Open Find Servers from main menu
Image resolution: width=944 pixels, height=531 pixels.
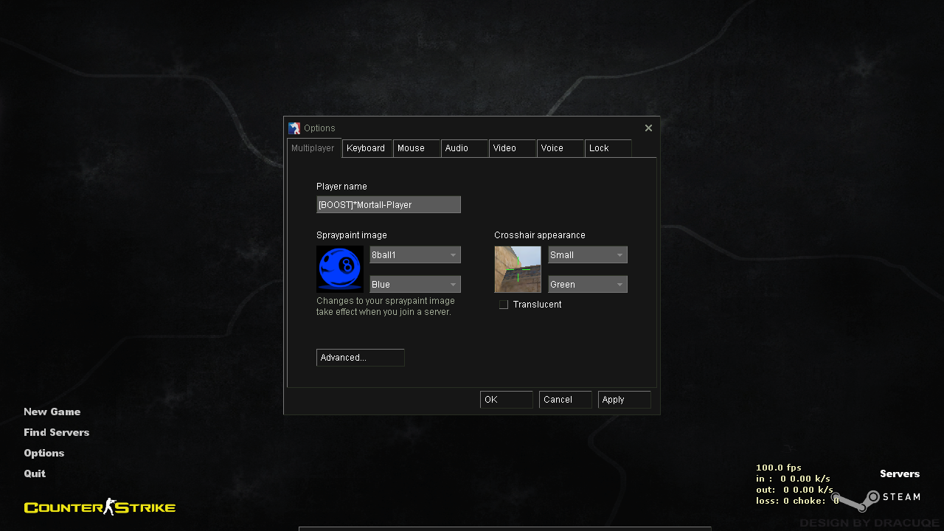56,432
